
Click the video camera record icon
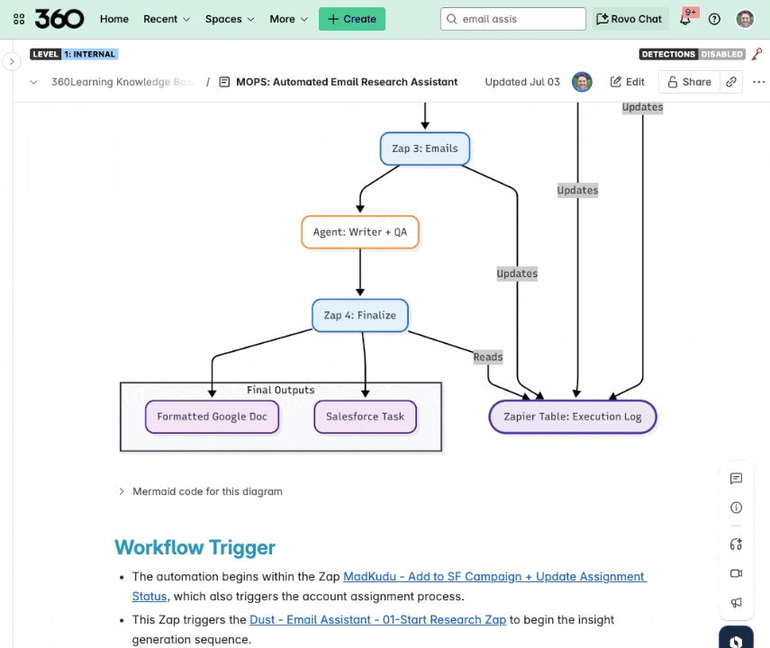pyautogui.click(x=736, y=573)
